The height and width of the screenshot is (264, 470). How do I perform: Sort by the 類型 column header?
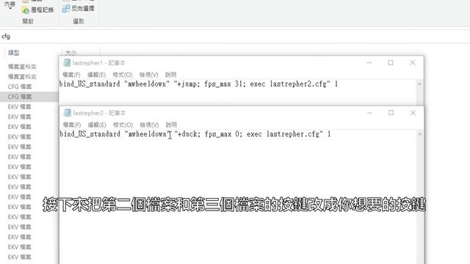coord(14,53)
